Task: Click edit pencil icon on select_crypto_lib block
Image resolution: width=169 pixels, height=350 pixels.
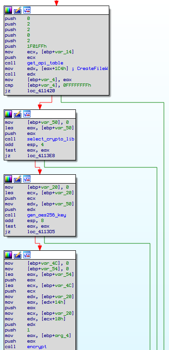Action: point(18,114)
